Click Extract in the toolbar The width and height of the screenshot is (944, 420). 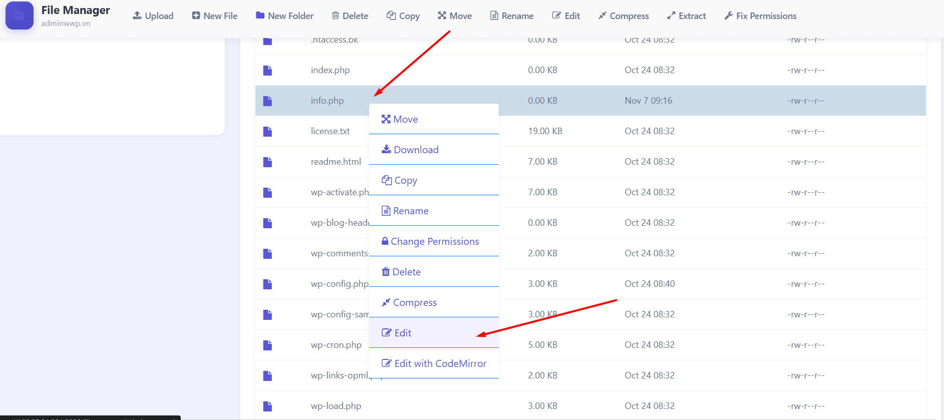(x=686, y=16)
